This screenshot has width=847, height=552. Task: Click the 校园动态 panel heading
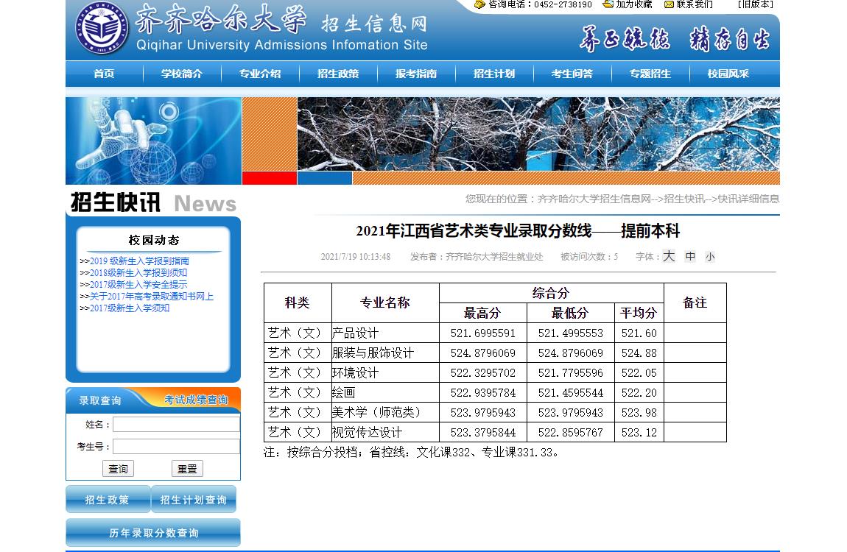click(153, 240)
